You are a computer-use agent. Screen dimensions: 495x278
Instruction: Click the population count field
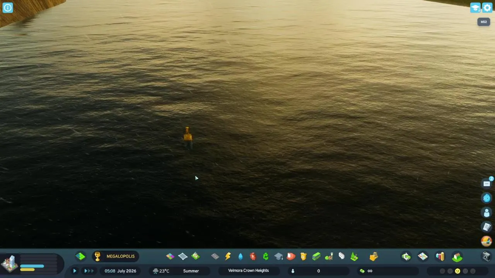pyautogui.click(x=319, y=271)
